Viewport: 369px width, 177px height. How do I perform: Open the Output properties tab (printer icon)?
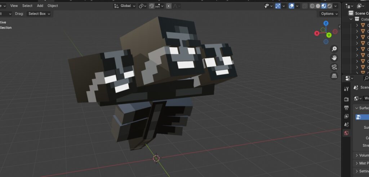[x=346, y=108]
